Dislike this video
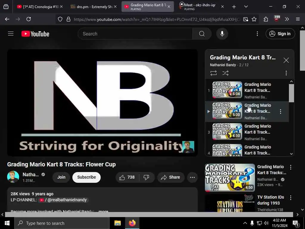305x229 pixels. click(x=146, y=177)
